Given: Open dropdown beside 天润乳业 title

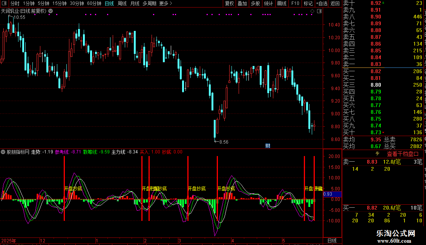Looking at the screenshot, I should point(51,11).
